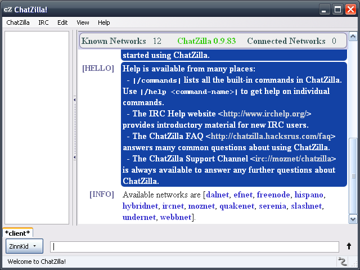Viewport: 360px width, 270px height.
Task: Open the IRC menu
Action: click(43, 22)
